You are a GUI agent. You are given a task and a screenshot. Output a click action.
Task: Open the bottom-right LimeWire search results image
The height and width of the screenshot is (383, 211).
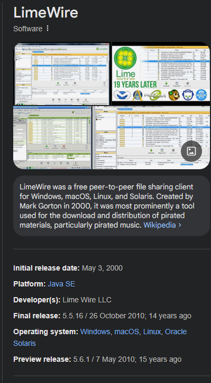[x=151, y=137]
